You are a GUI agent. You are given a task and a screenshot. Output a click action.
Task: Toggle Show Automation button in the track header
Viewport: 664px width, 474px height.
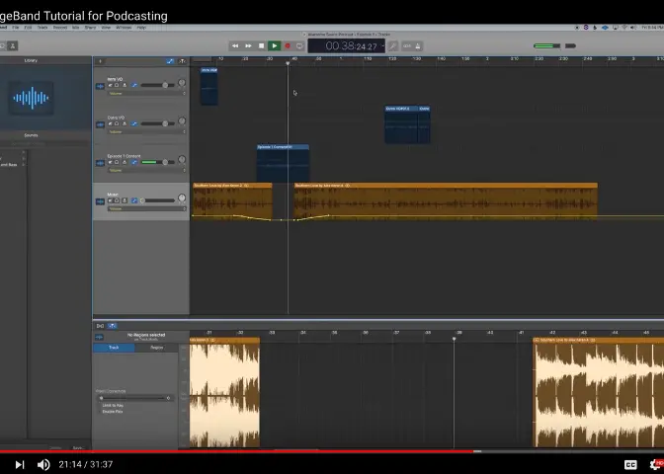click(170, 61)
